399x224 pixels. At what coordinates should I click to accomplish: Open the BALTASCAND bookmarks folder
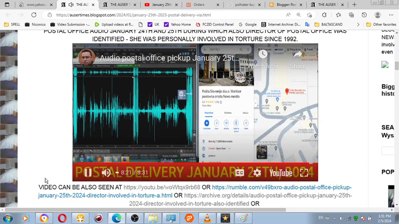tap(329, 24)
